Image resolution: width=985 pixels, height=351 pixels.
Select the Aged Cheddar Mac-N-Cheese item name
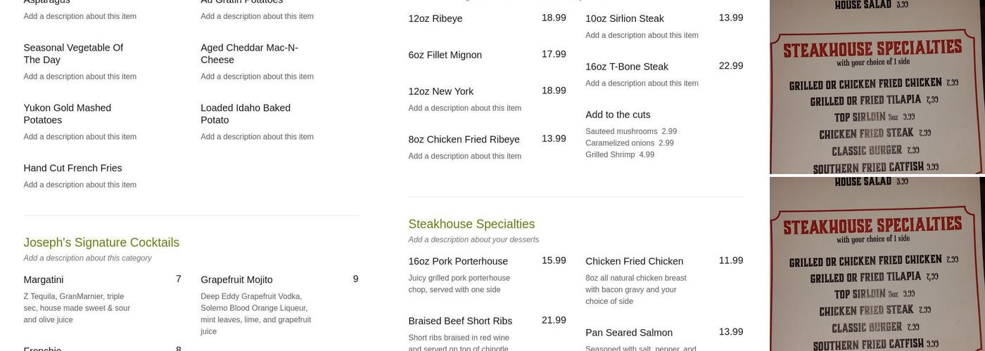point(249,53)
